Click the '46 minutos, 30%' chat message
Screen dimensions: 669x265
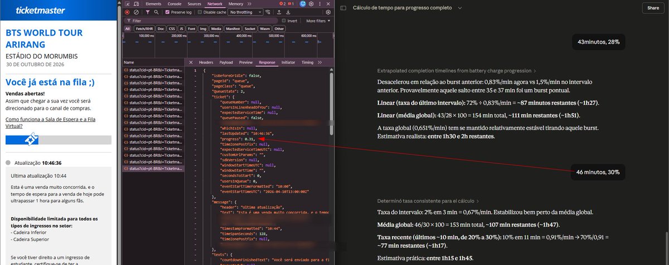pos(598,172)
